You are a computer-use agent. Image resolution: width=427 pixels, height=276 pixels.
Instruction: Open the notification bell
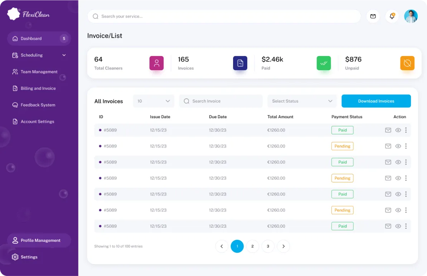point(392,16)
